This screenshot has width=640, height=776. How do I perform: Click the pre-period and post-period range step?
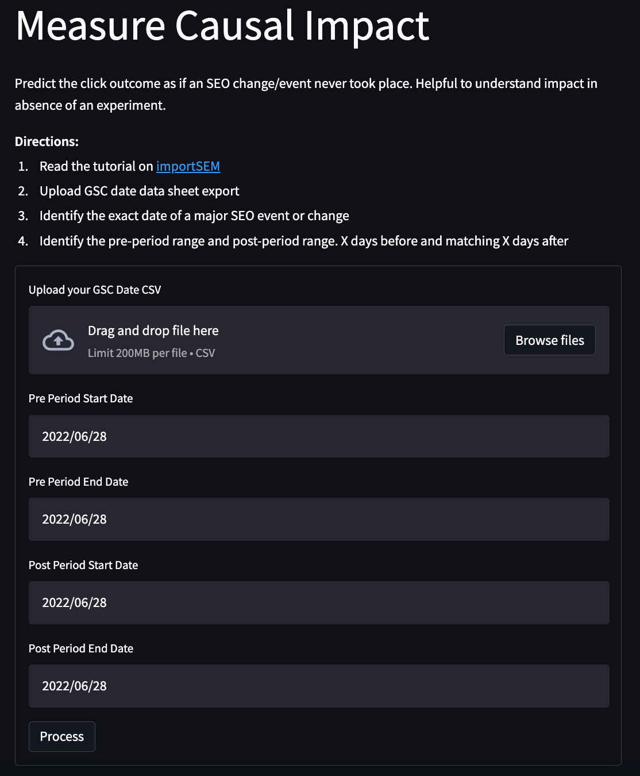point(304,241)
